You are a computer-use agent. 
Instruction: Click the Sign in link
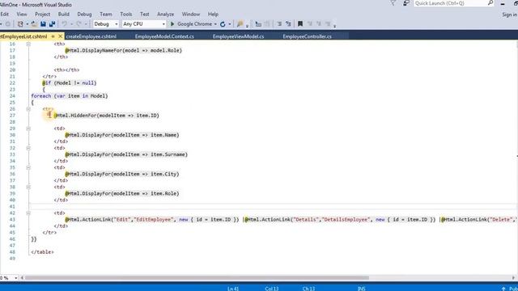[x=509, y=15]
